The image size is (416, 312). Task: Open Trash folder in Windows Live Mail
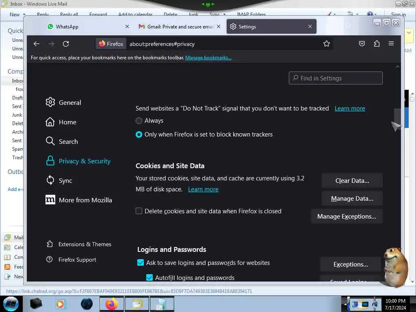pos(17,158)
